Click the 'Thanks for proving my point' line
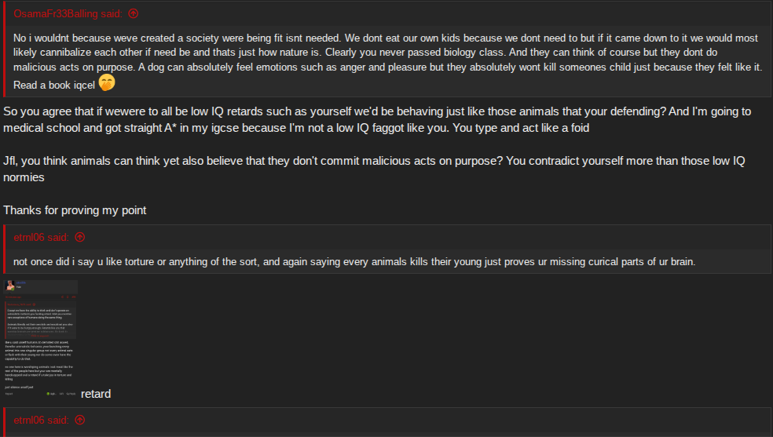This screenshot has width=773, height=437. (x=75, y=210)
